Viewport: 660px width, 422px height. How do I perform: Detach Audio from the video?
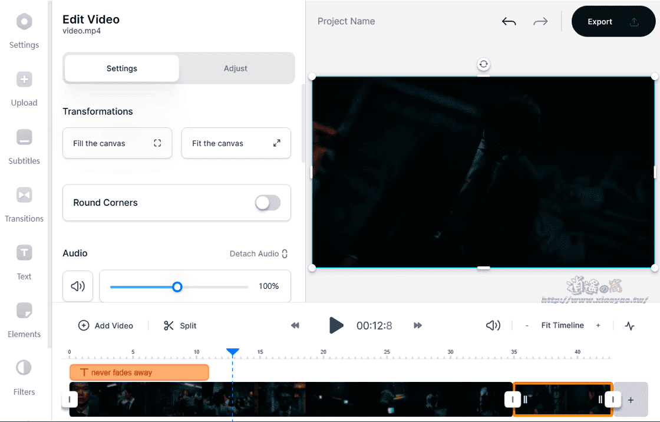click(x=258, y=253)
